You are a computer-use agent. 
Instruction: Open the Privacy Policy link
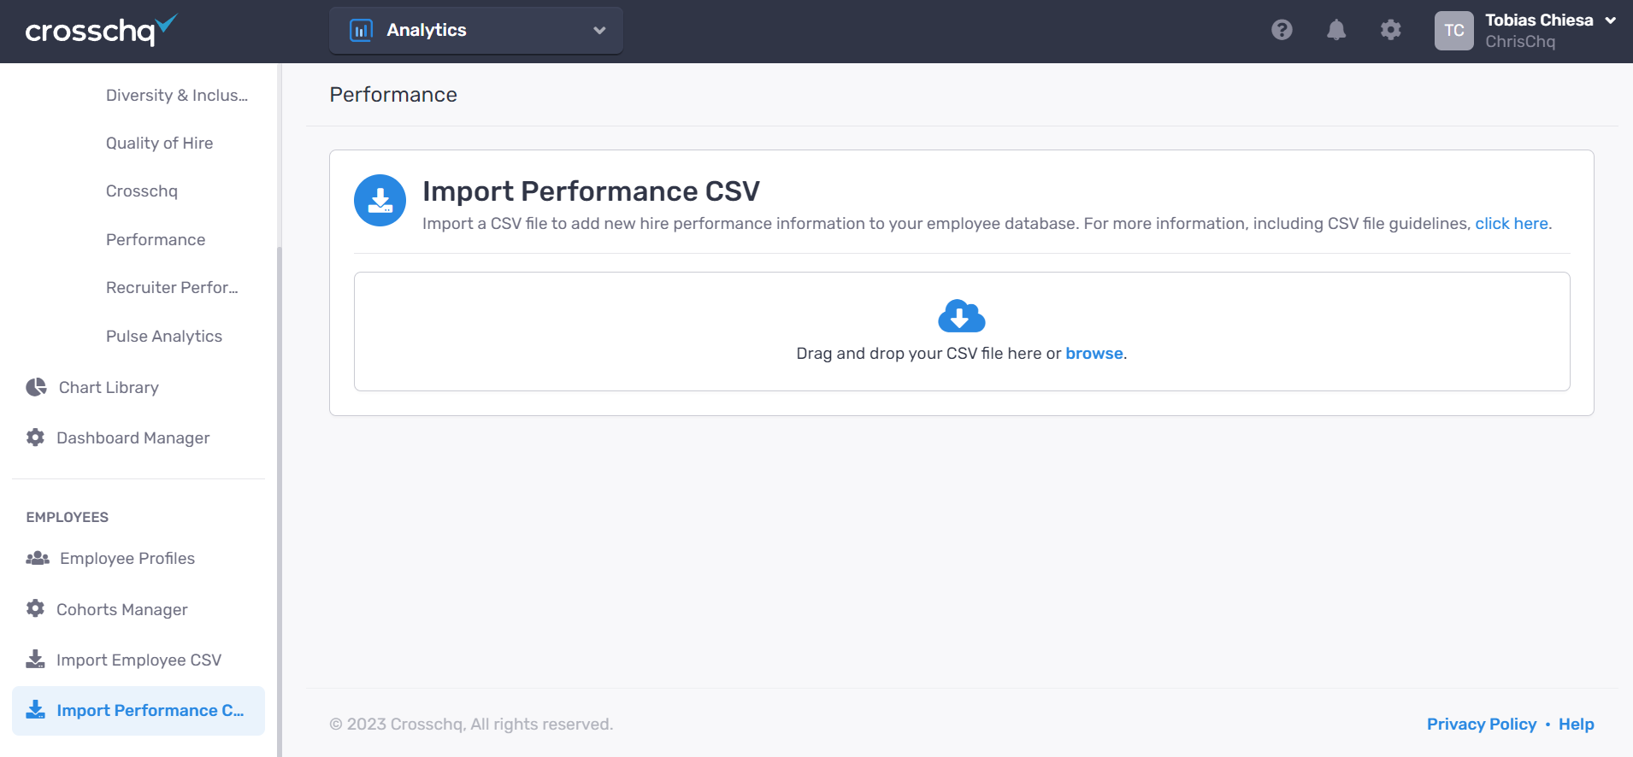tap(1482, 725)
